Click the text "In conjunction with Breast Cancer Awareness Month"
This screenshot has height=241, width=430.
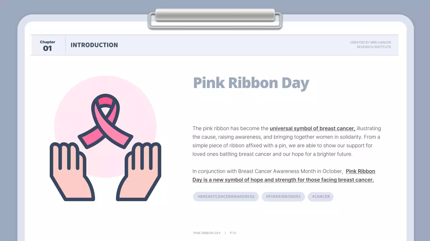click(267, 171)
